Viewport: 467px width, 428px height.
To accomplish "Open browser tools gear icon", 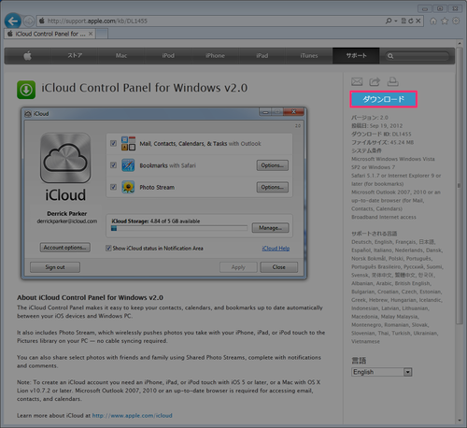I will pos(456,21).
